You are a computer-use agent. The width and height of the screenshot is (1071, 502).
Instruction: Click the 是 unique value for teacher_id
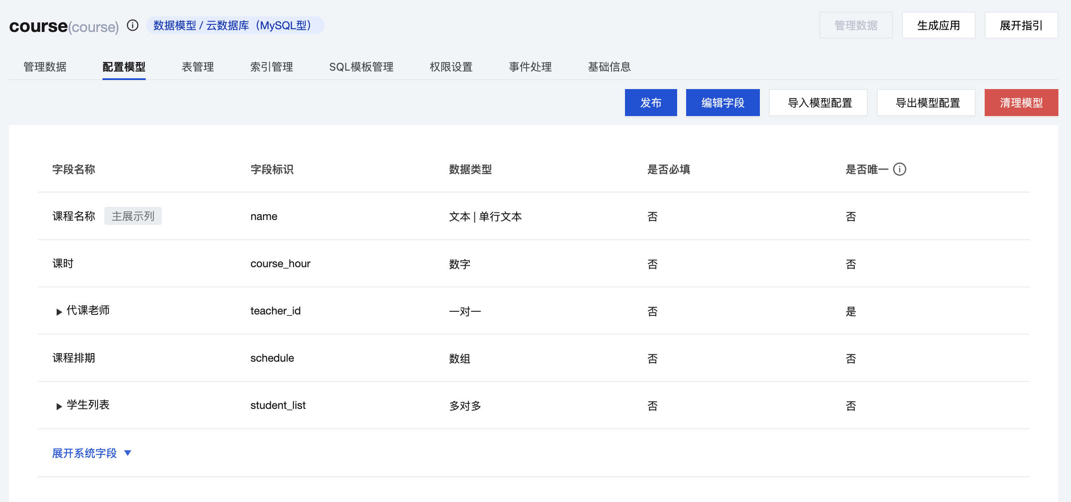coord(851,311)
